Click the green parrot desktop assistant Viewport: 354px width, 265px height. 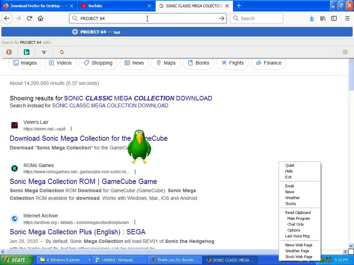click(139, 146)
